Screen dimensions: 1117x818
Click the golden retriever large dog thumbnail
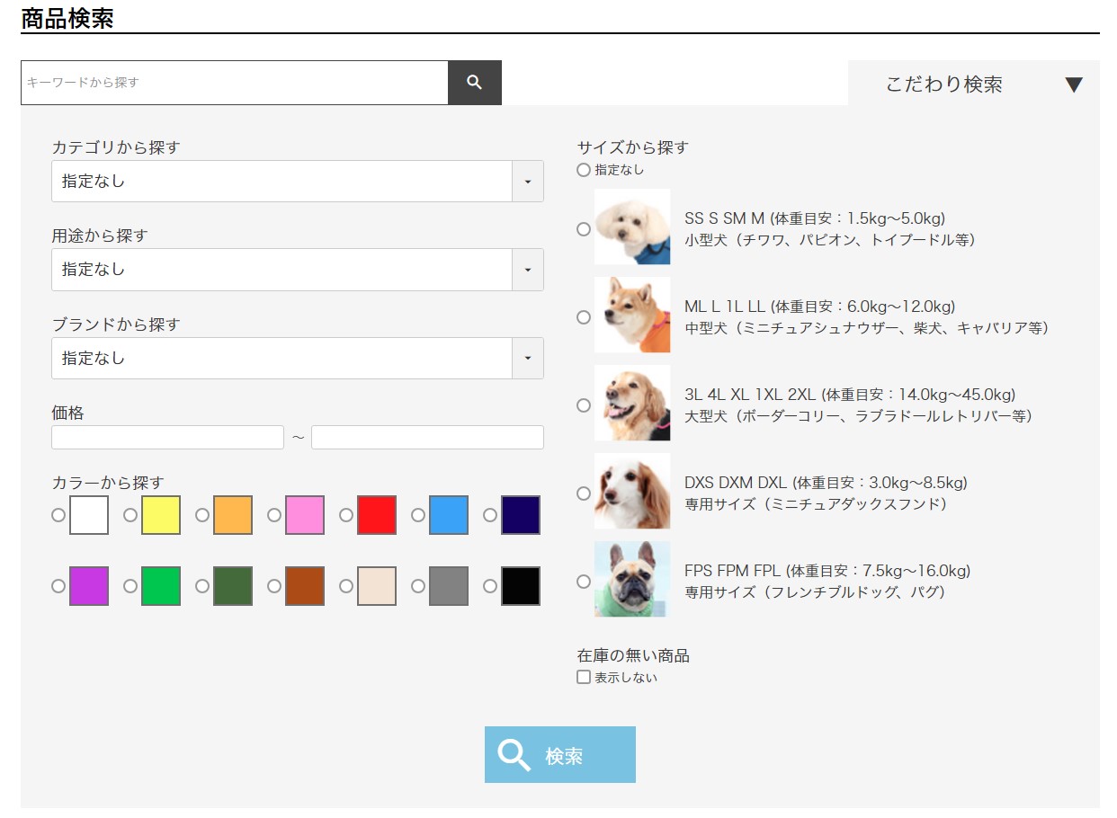[x=632, y=403]
